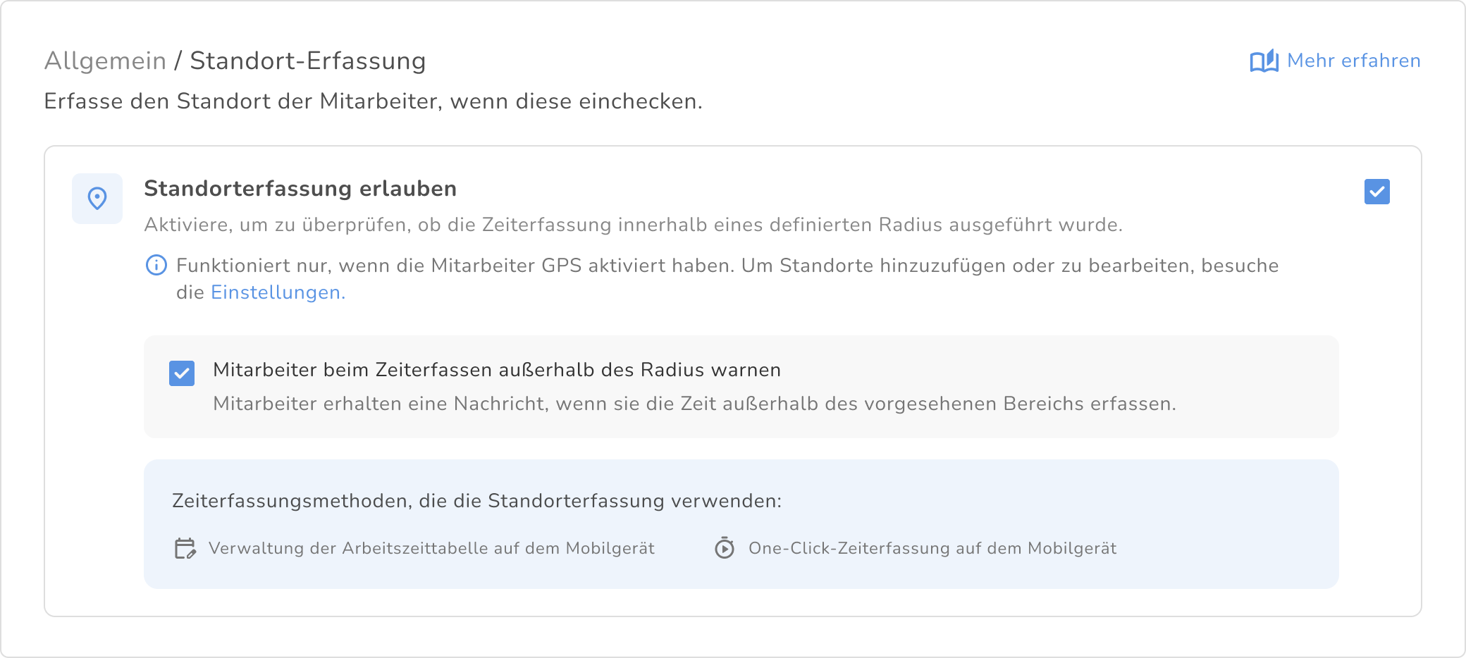
Task: Click the description beginning Aktiviere, um zu überprüfen
Action: (634, 225)
